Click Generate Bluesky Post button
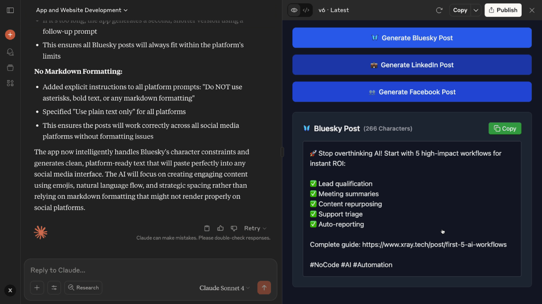Screen dimensions: 542x304 click(412, 38)
